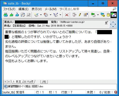Click the magnifier search icon
Viewport: 119px width, 96px height.
[x=114, y=9]
